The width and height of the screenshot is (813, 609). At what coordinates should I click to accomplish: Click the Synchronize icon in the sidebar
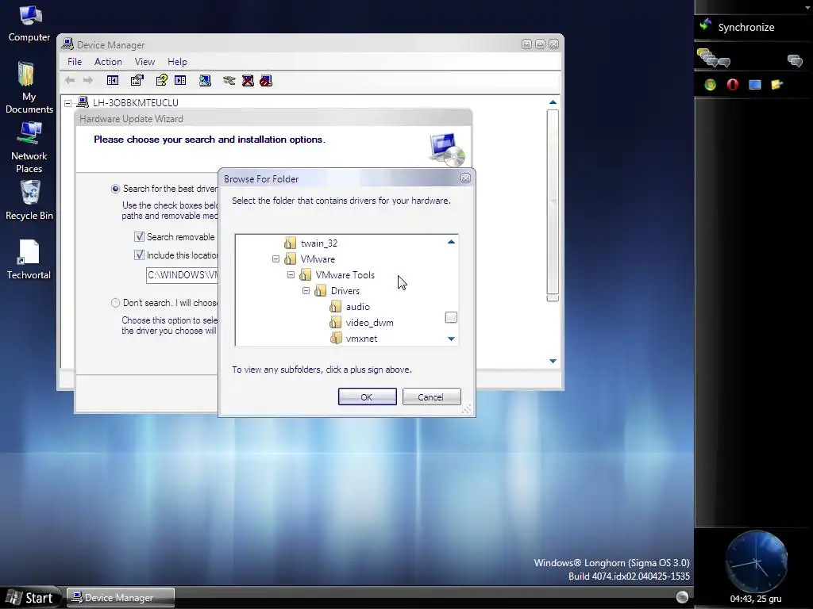pyautogui.click(x=706, y=25)
